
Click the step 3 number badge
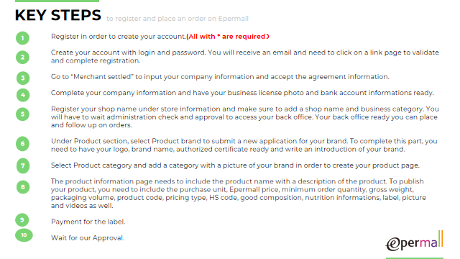(23, 78)
